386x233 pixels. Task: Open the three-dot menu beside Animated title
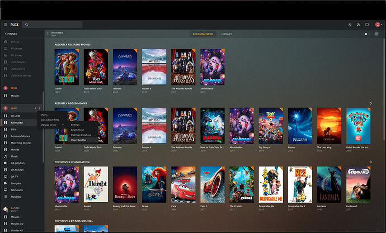[x=48, y=34]
